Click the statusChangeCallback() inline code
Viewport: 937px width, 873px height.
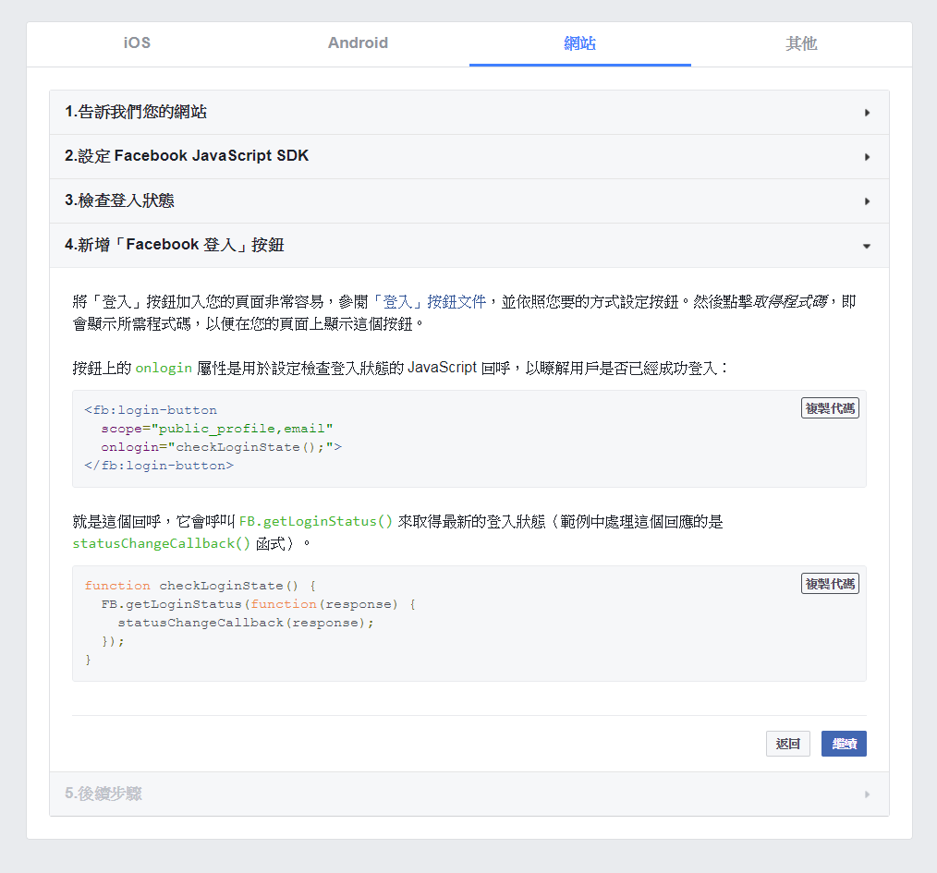(162, 544)
